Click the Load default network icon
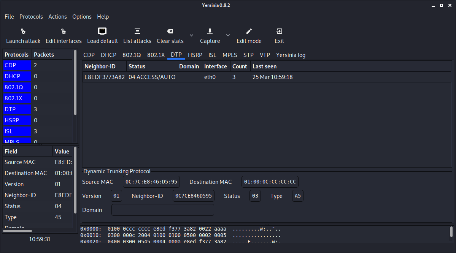The image size is (456, 253). [x=102, y=31]
